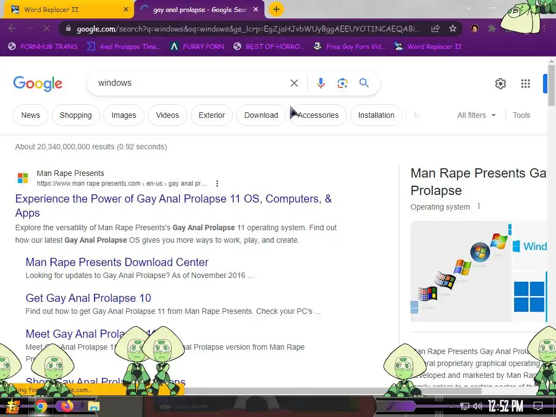Select the Google Search browser tab
Viewport: 556px width, 417px height.
tap(200, 10)
